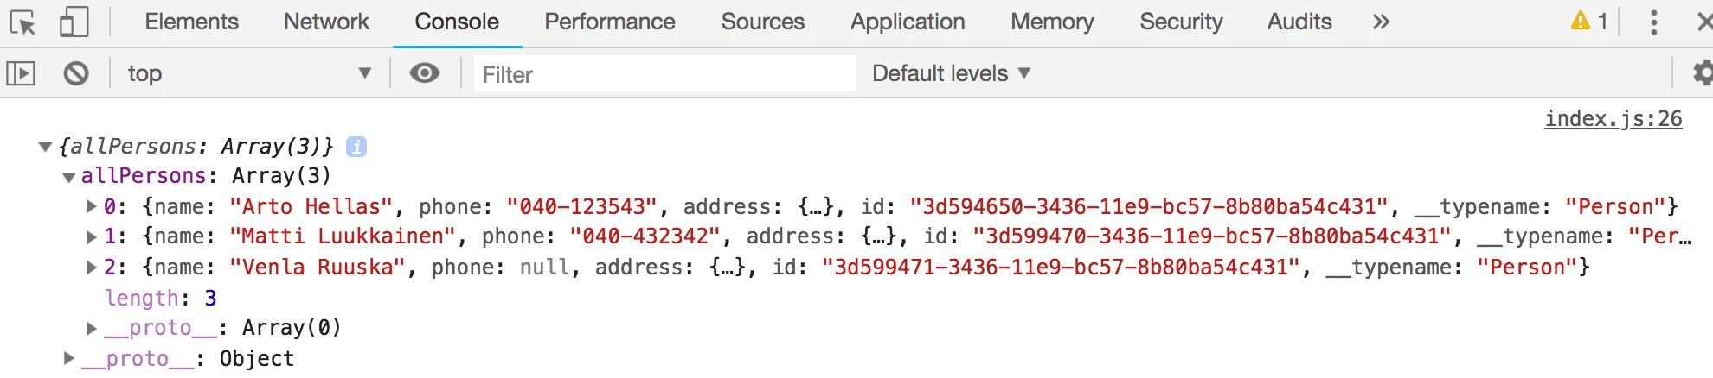Screen dimensions: 1713x378
Task: Close the DevTools panel
Action: pyautogui.click(x=1704, y=22)
